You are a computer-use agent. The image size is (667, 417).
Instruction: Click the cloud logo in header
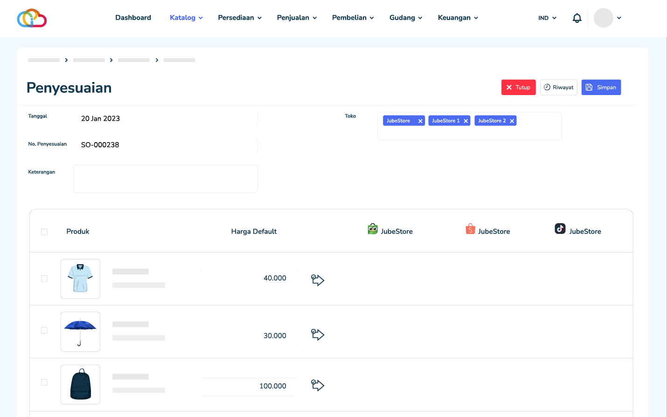pos(32,18)
